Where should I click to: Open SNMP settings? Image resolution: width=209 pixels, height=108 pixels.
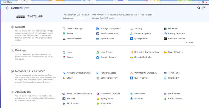[68, 78]
